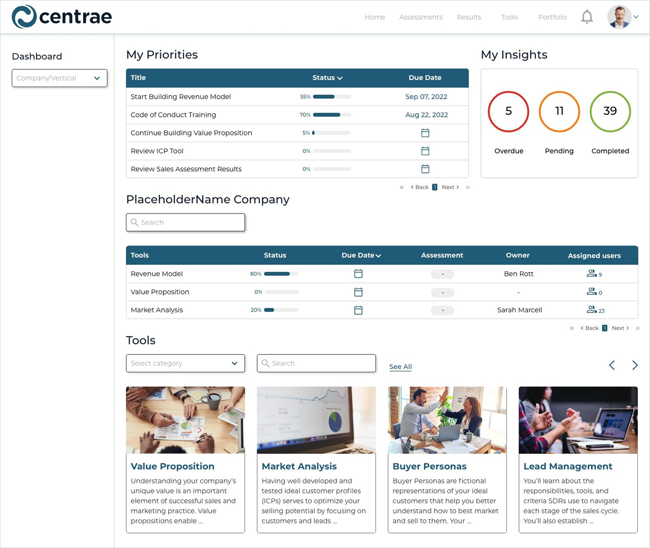Open calendar for Review ICP Tool
Viewport: 650px width, 548px height.
pyautogui.click(x=425, y=151)
